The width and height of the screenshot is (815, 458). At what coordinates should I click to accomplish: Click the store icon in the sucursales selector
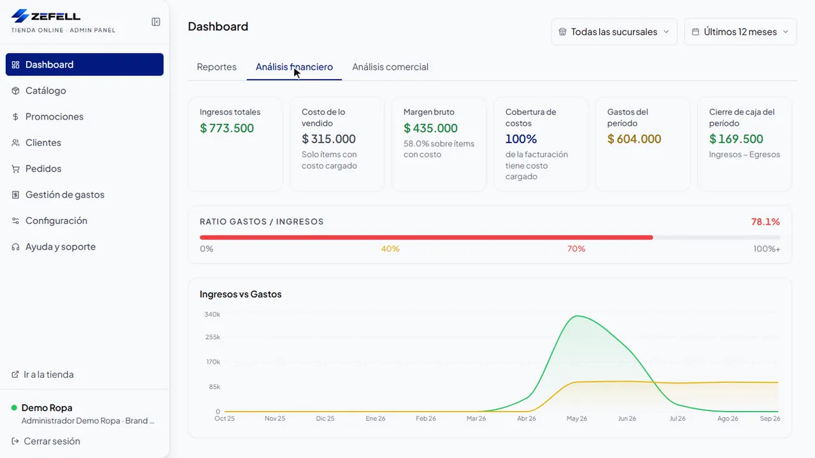click(x=562, y=32)
